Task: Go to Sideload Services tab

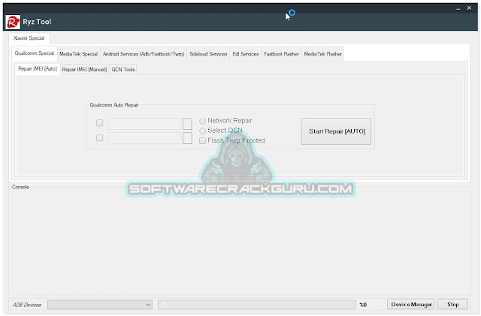Action: click(x=208, y=54)
